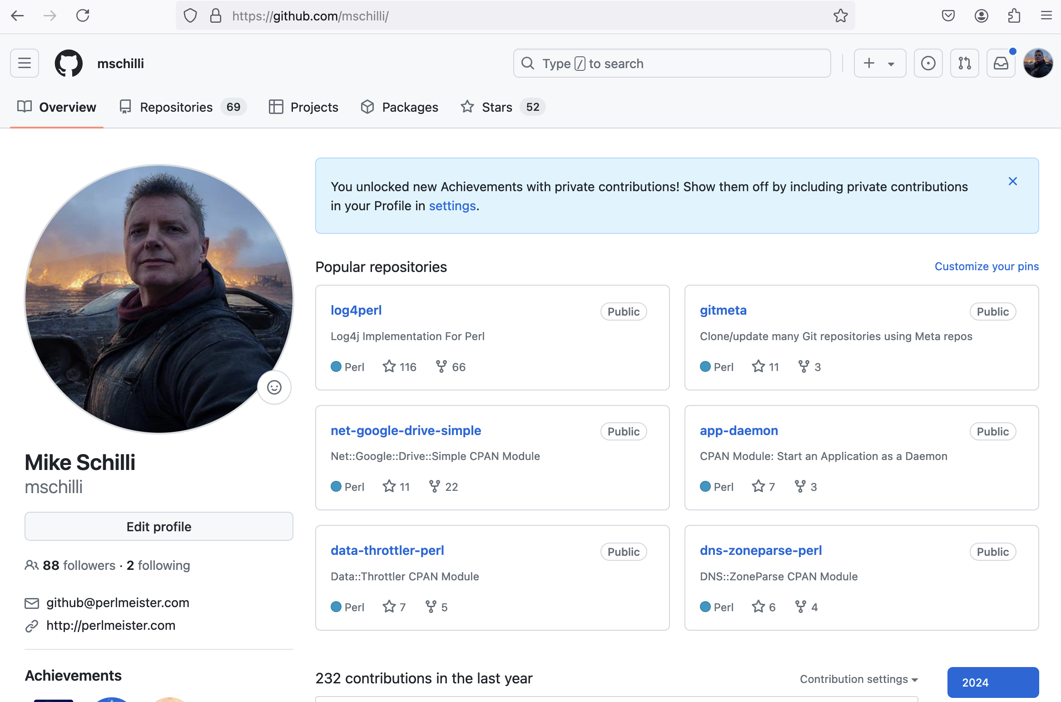Open user avatar menu in header

[x=1038, y=63]
